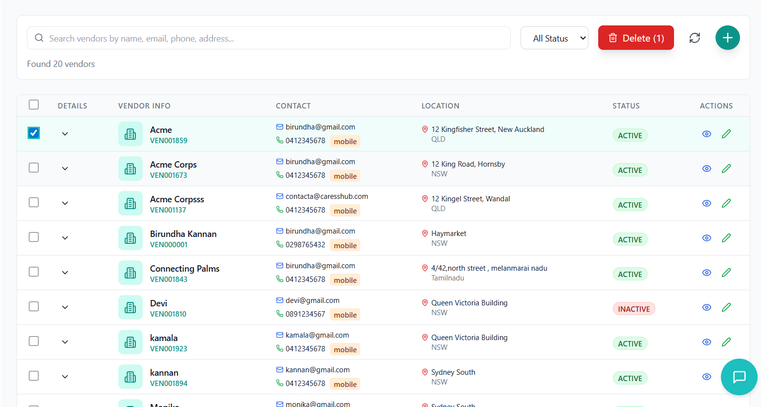Viewport: 761px width, 407px height.
Task: Check the select-all checkbox in the header
Action: coord(33,104)
